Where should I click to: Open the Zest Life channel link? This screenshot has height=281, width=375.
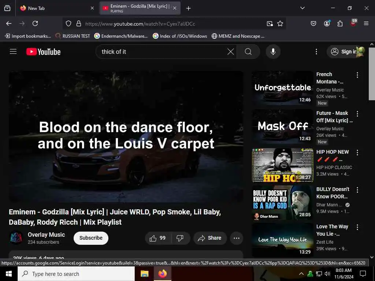(325, 242)
